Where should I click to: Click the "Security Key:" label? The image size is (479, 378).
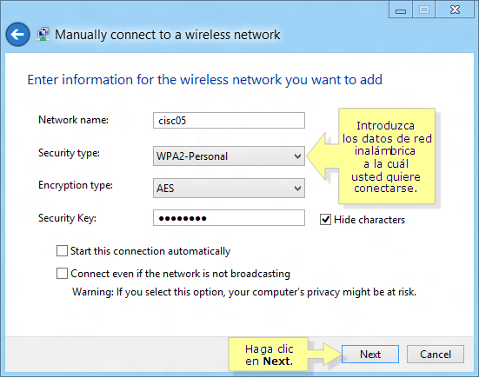tap(67, 218)
